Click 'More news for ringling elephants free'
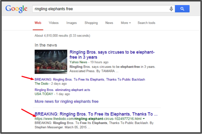202x134 pixels. (x=67, y=101)
